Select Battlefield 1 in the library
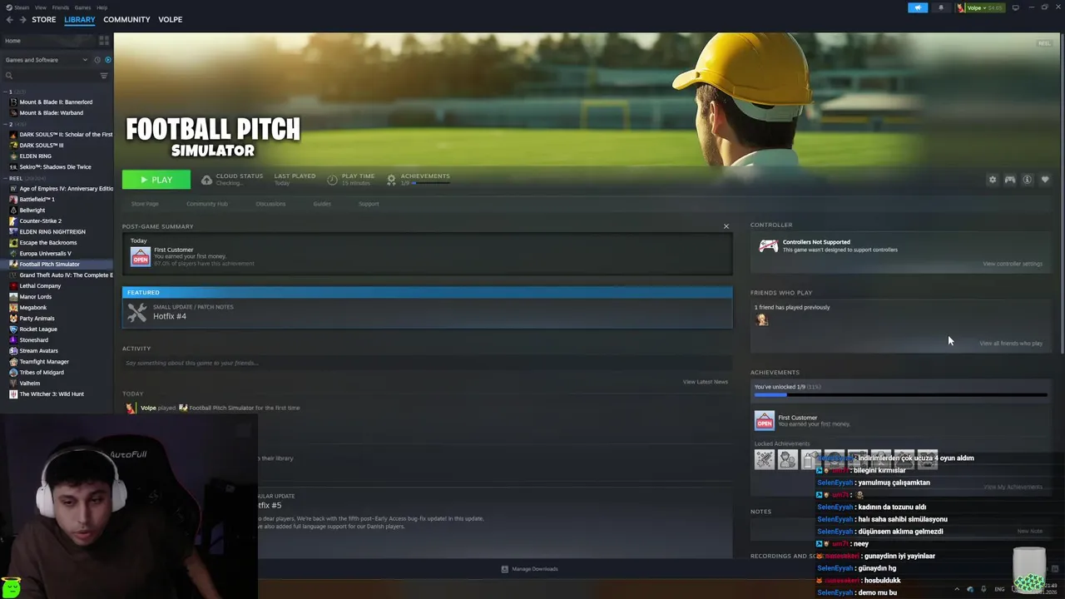 (37, 200)
